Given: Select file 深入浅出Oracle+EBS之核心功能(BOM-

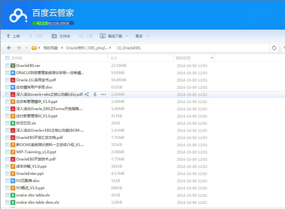Looking at the screenshot, I should coord(50,130).
